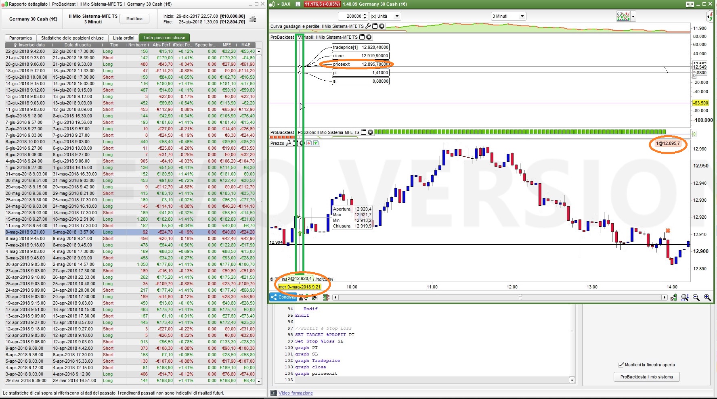
Task: Open the Video formazione link
Action: (x=296, y=393)
